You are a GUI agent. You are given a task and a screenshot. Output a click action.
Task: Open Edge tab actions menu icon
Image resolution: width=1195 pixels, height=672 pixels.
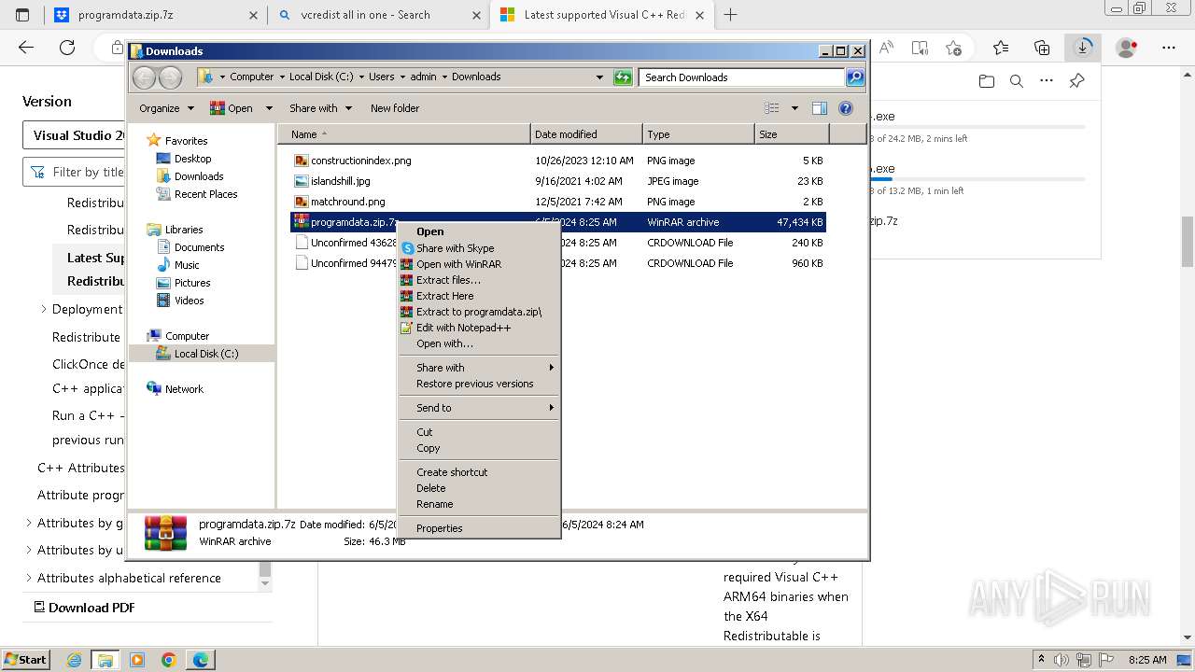pyautogui.click(x=23, y=15)
